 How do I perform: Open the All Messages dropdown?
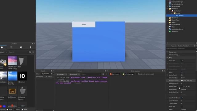(62, 74)
